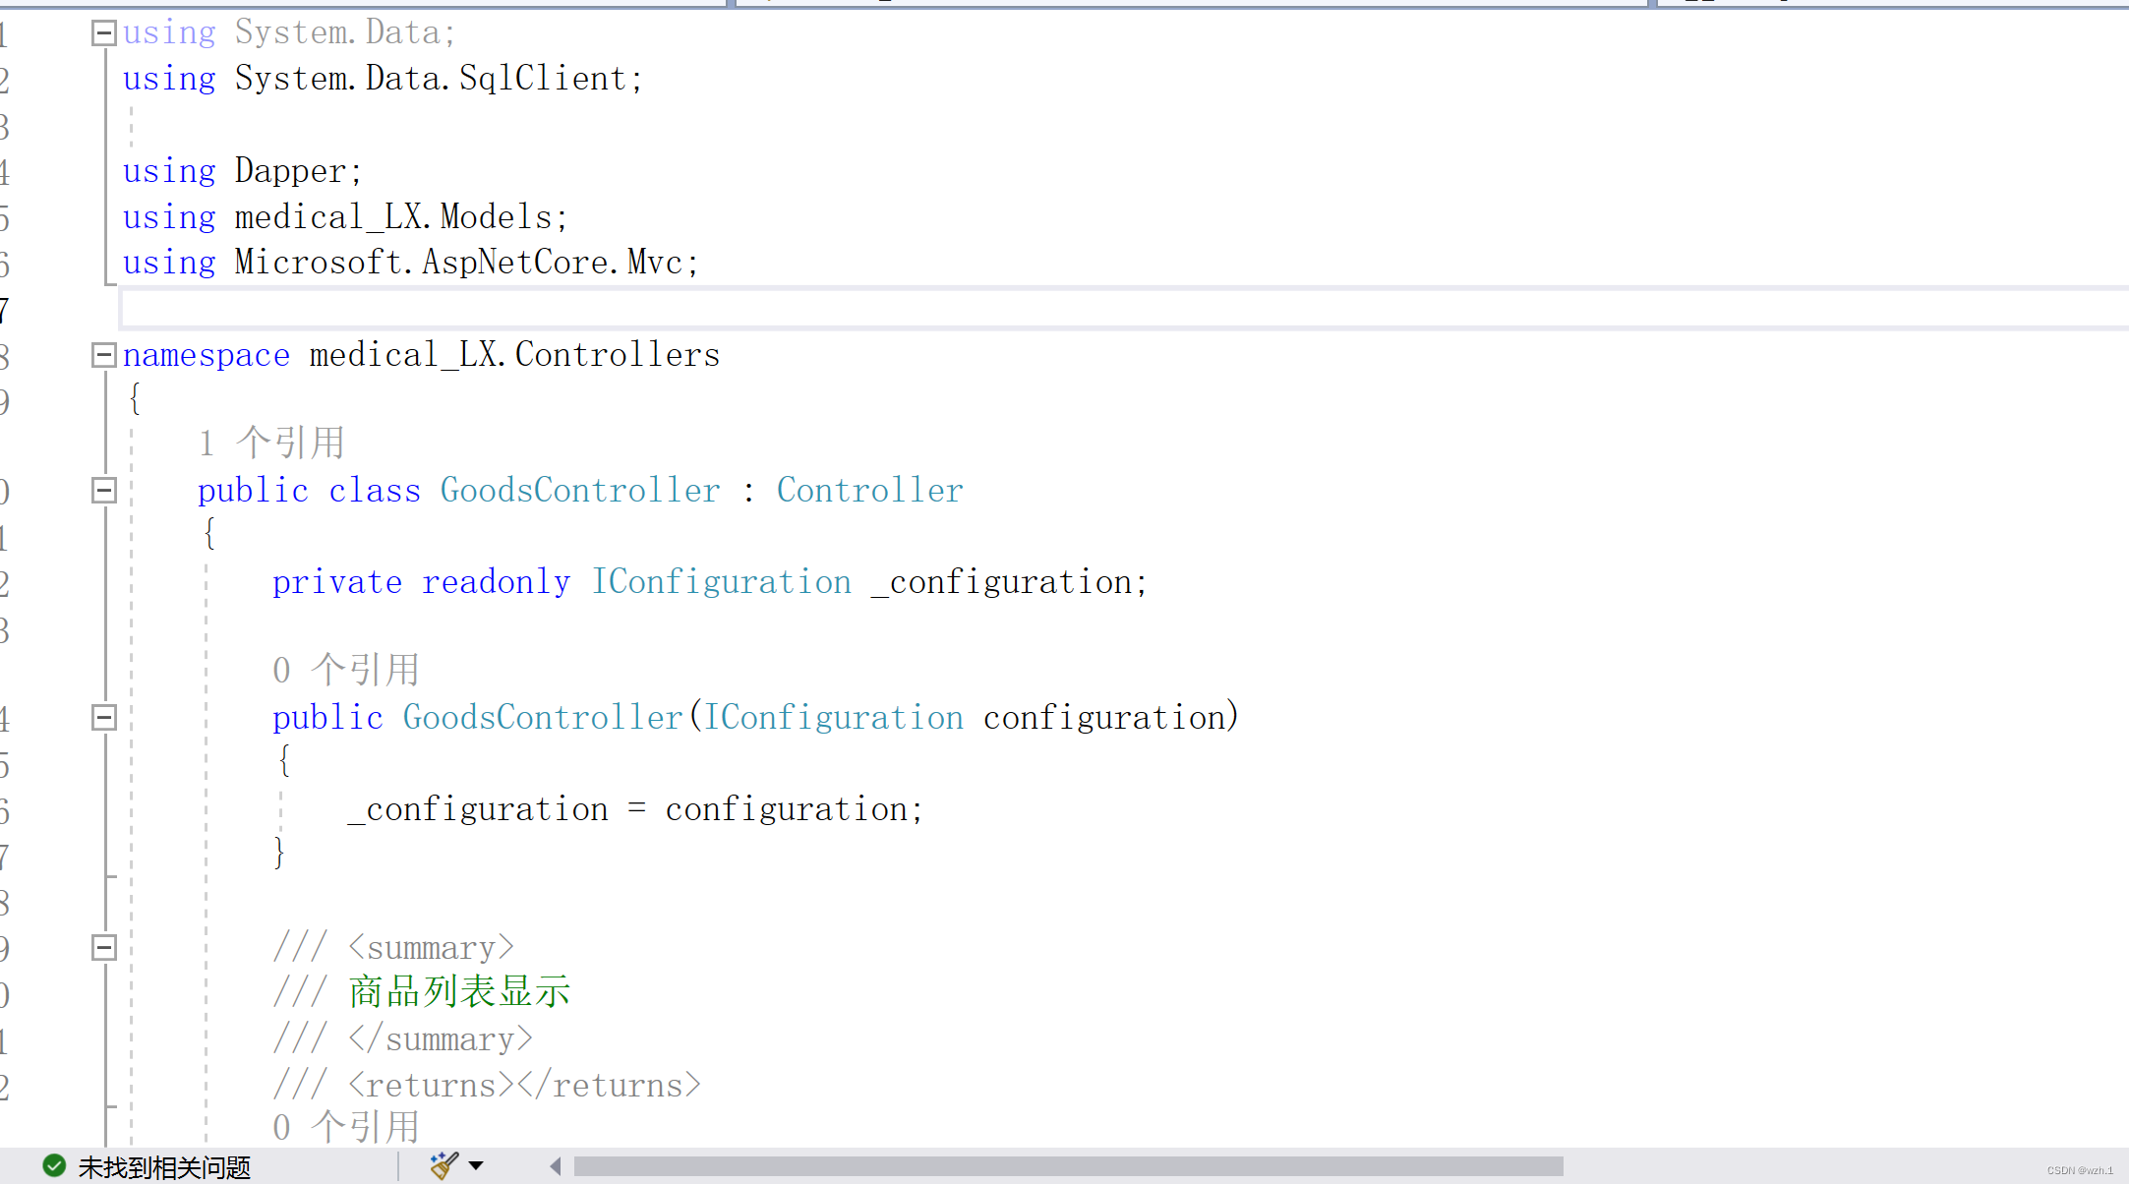This screenshot has width=2129, height=1184.
Task: Open "1 个引用" CodeLens above GoodsController class
Action: [x=272, y=442]
